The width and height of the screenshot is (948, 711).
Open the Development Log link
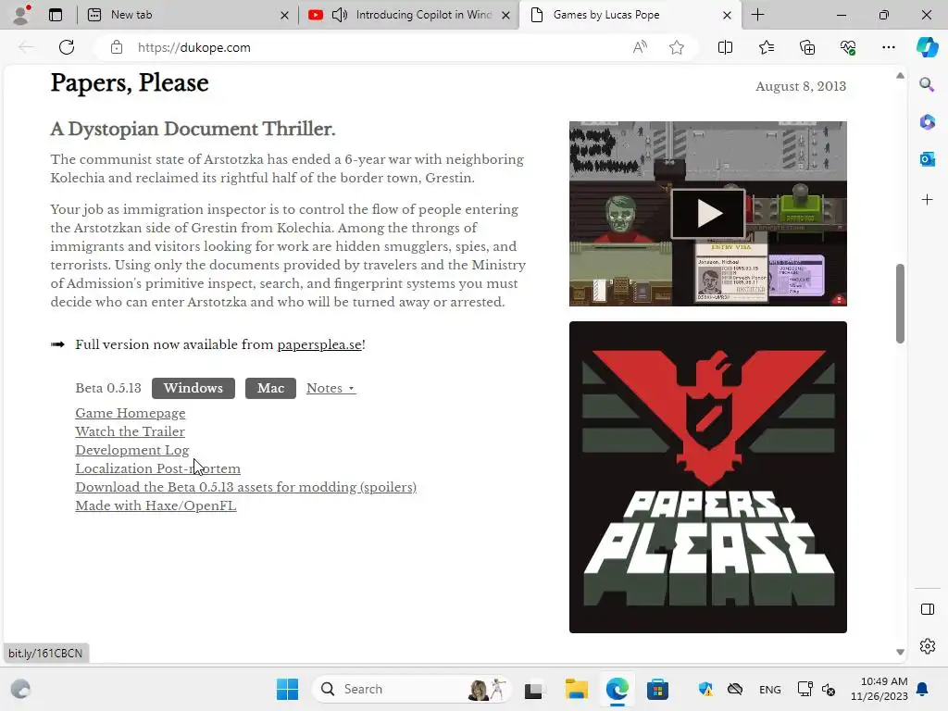click(131, 451)
